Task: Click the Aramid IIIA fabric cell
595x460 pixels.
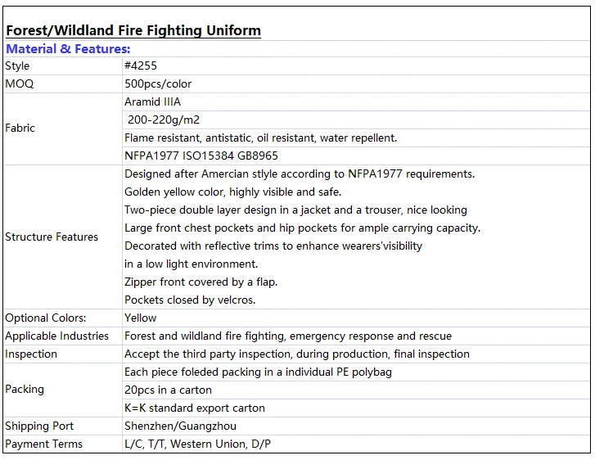Action: pos(152,102)
